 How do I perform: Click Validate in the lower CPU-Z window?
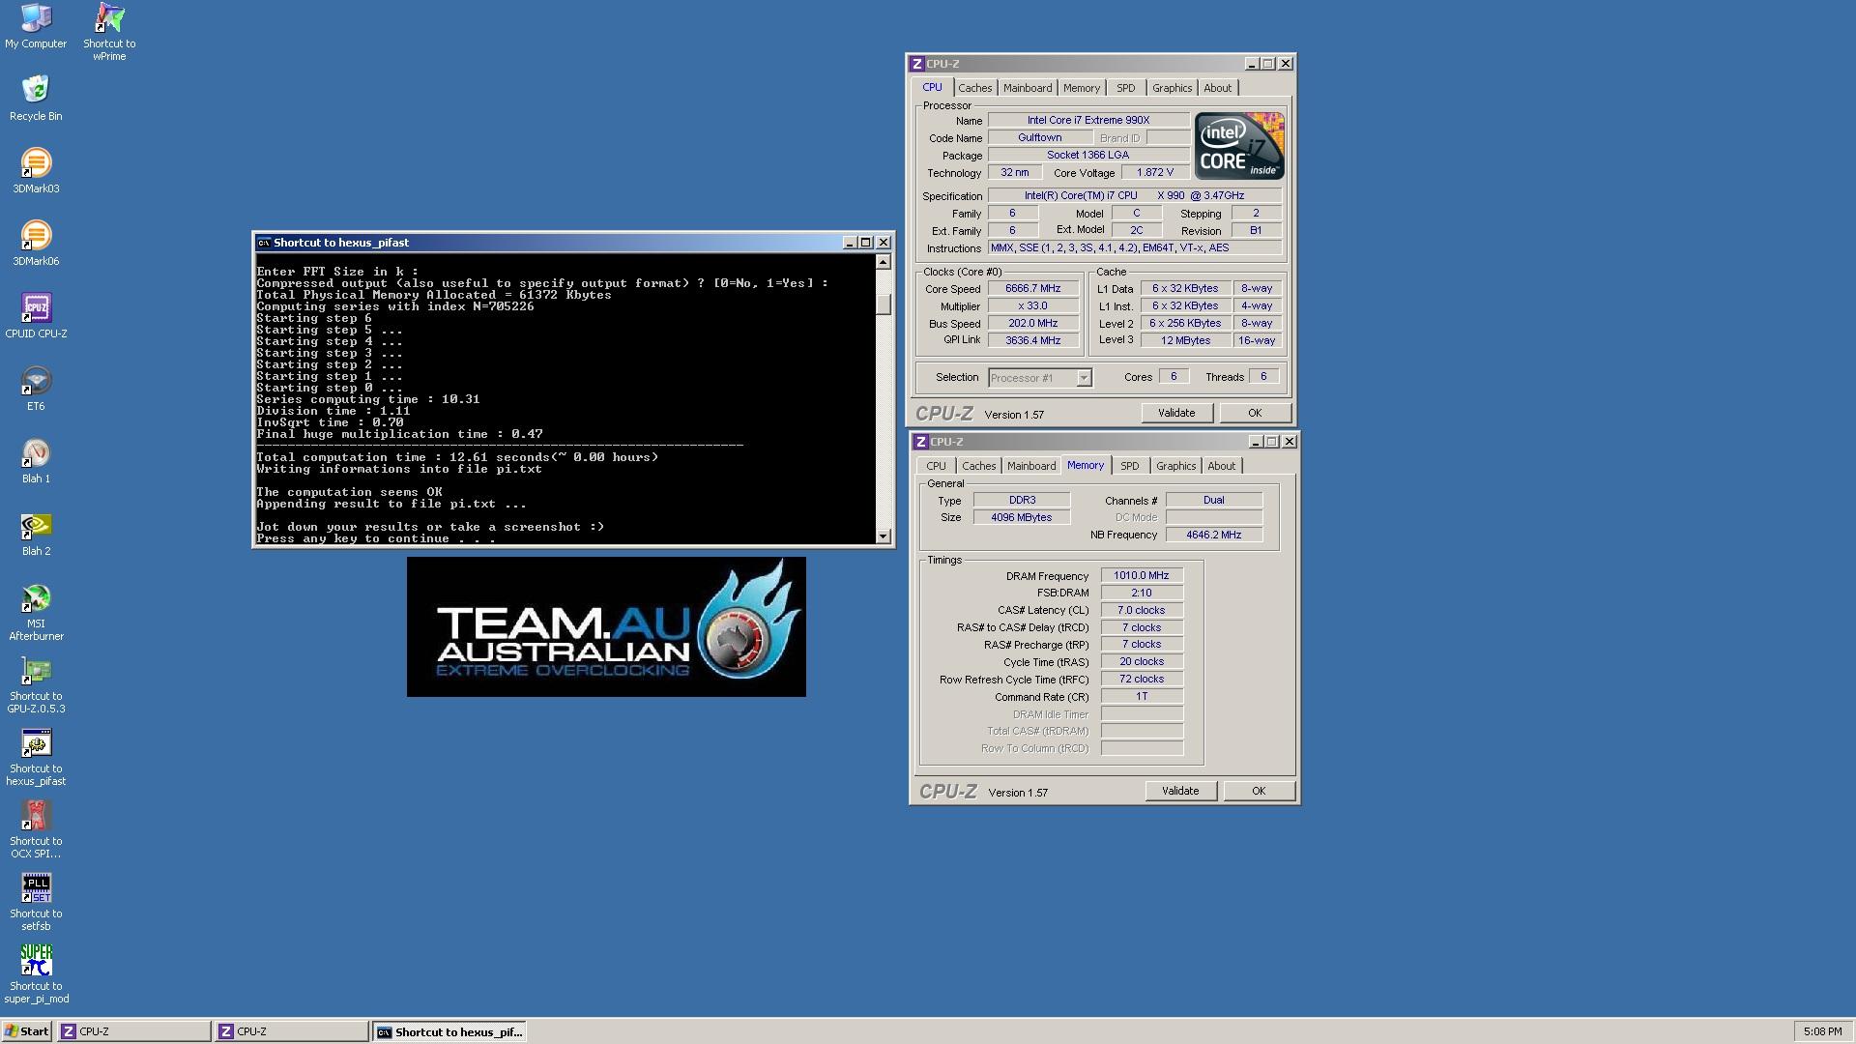[x=1180, y=791]
